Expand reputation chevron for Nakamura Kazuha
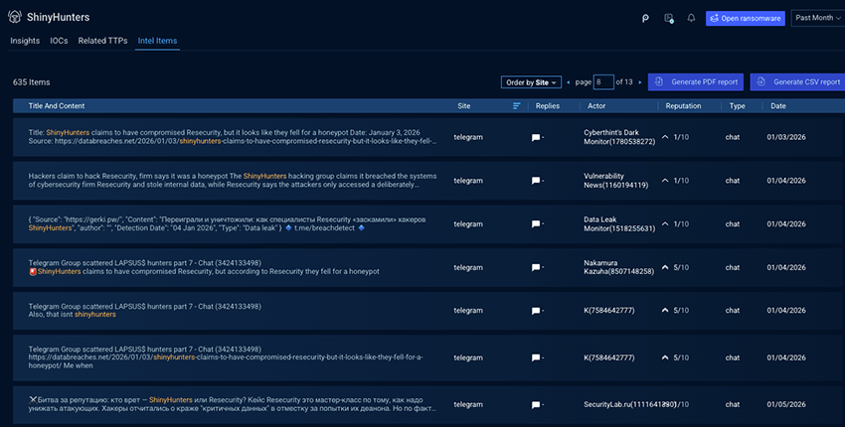The width and height of the screenshot is (845, 427). click(665, 267)
